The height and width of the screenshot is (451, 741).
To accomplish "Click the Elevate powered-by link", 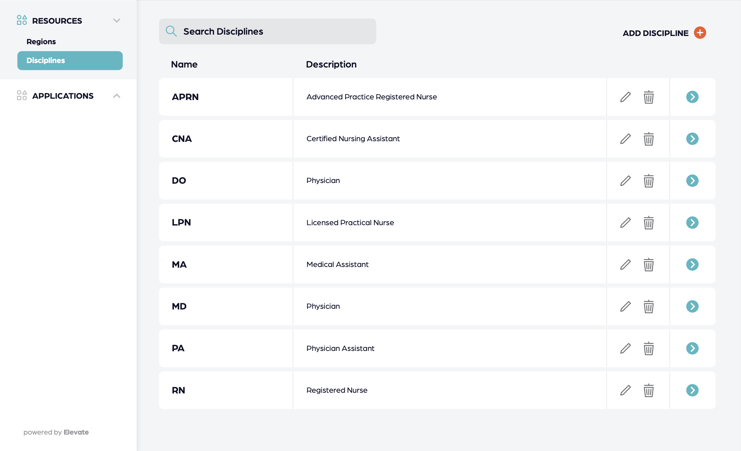I will [76, 432].
